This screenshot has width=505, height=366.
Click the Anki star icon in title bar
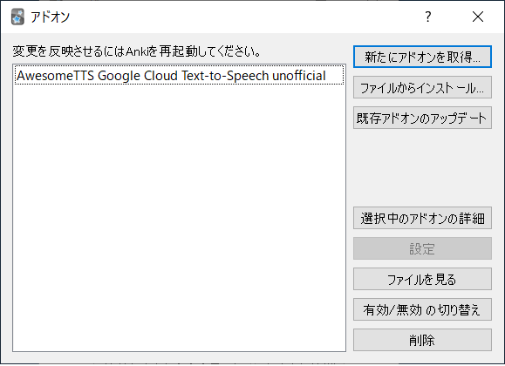point(17,17)
